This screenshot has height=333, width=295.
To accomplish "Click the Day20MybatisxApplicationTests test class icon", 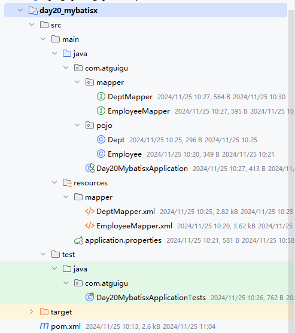I will tap(90, 297).
